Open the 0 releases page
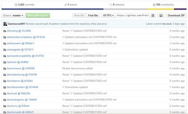 point(117,5)
